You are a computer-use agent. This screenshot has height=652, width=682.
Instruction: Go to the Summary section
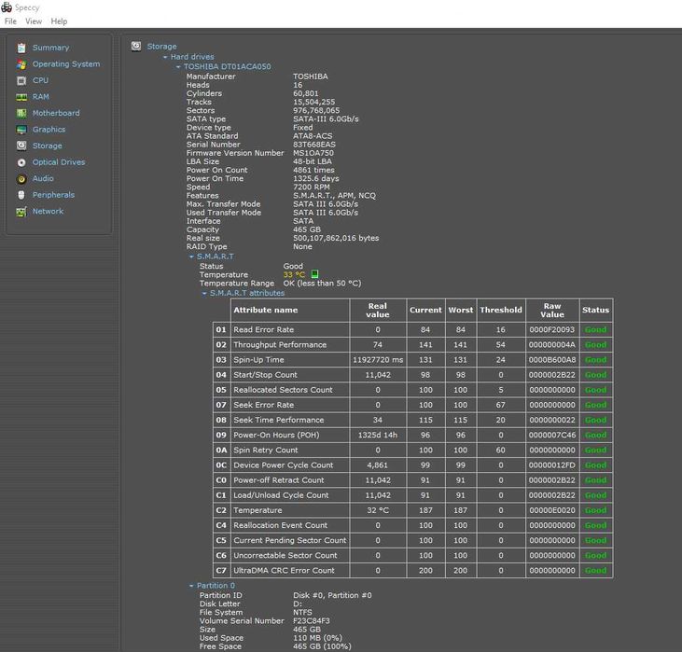(x=51, y=48)
